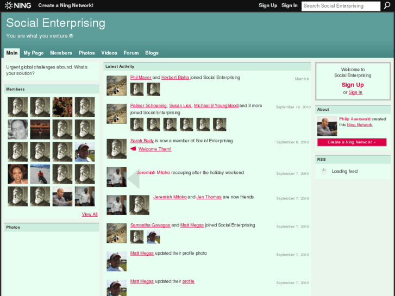Click the Welcome Them! link
The height and width of the screenshot is (296, 395).
click(x=155, y=149)
